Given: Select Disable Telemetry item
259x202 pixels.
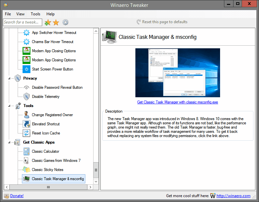Looking at the screenshot, I should click(45, 97).
